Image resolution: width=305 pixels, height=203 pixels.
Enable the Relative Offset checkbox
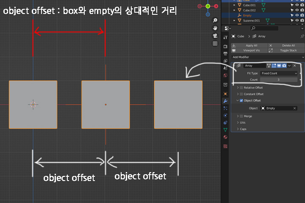click(x=241, y=88)
